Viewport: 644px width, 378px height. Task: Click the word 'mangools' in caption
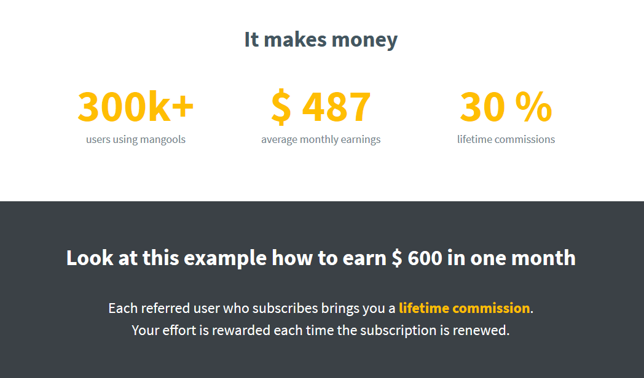163,140
